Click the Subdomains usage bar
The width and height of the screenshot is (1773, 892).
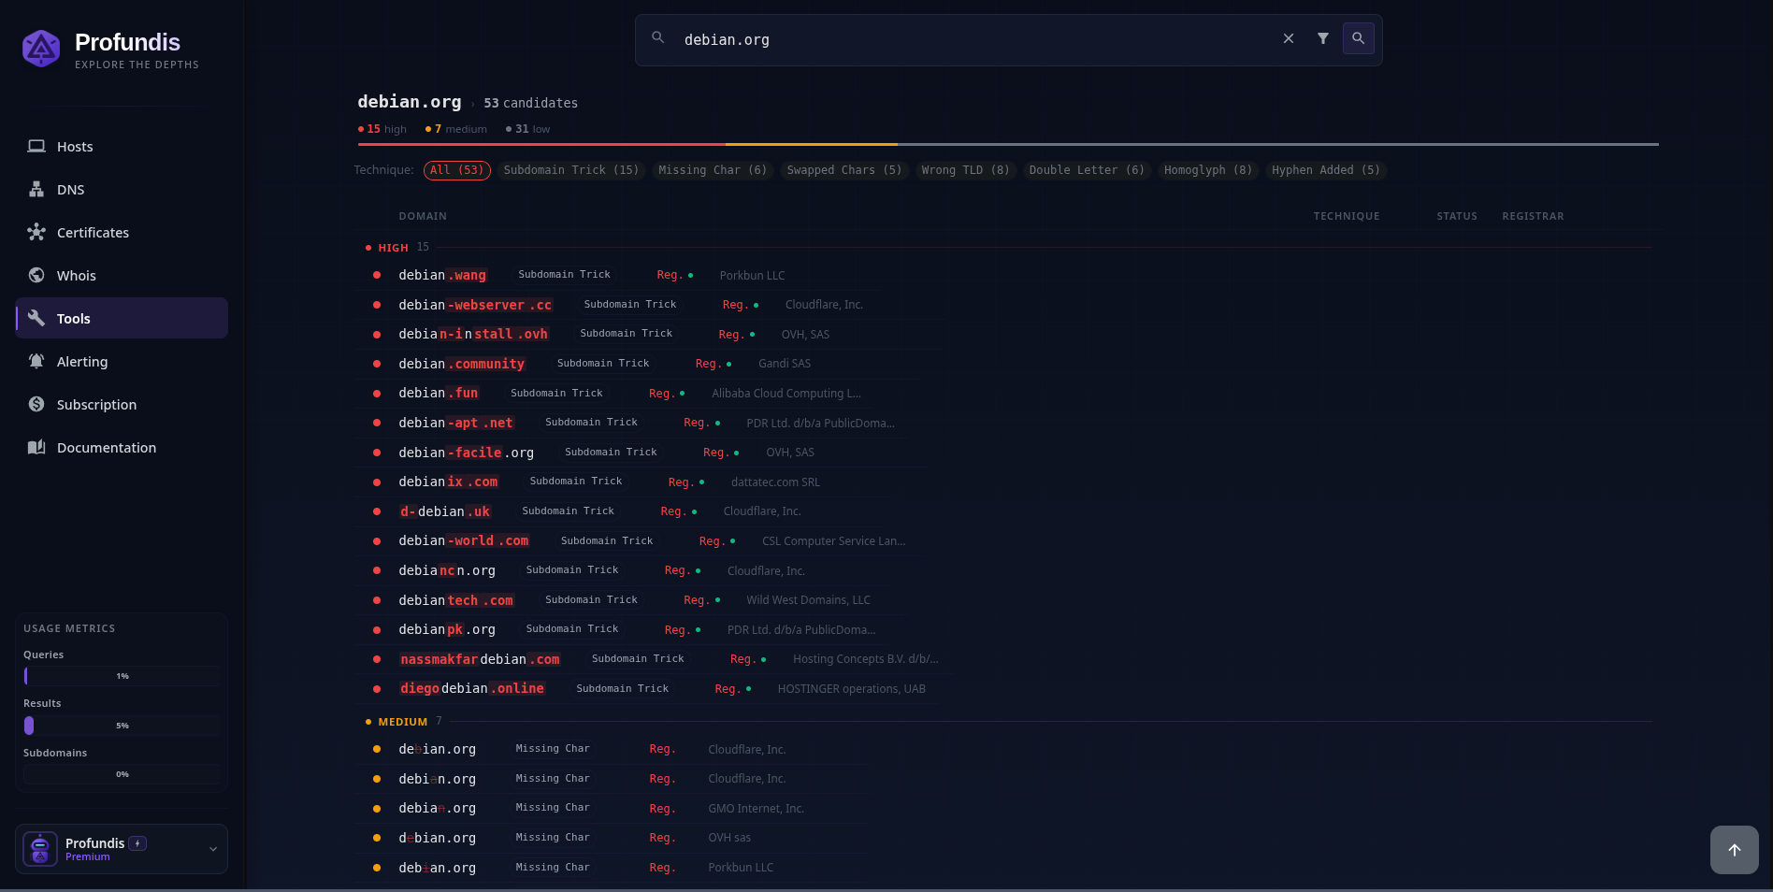click(122, 774)
